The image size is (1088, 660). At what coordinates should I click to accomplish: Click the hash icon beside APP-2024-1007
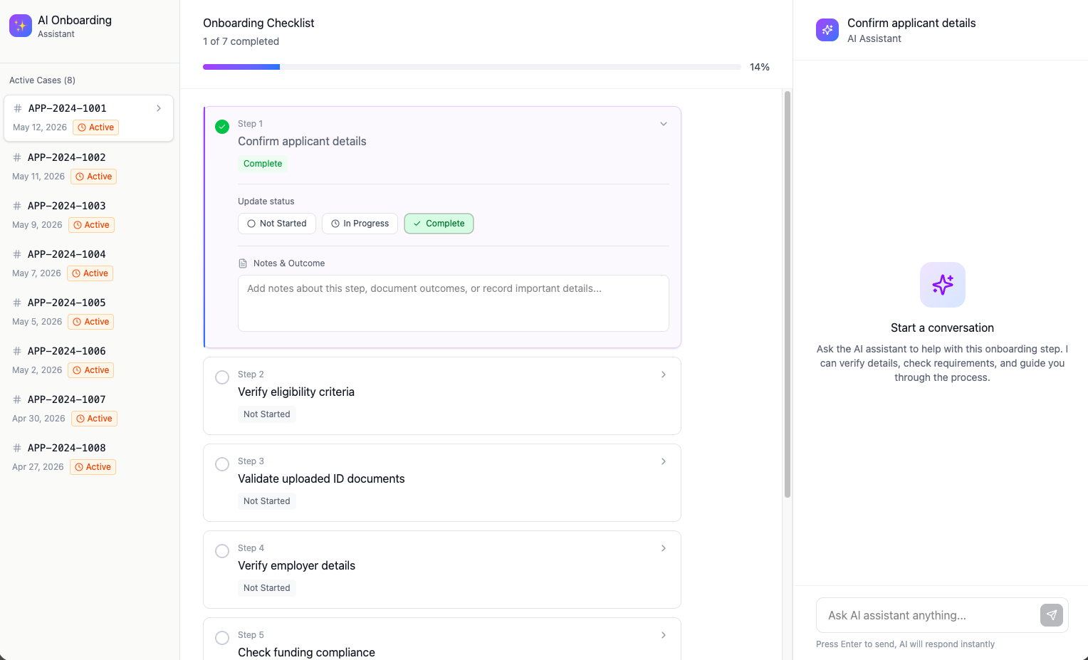pos(17,399)
